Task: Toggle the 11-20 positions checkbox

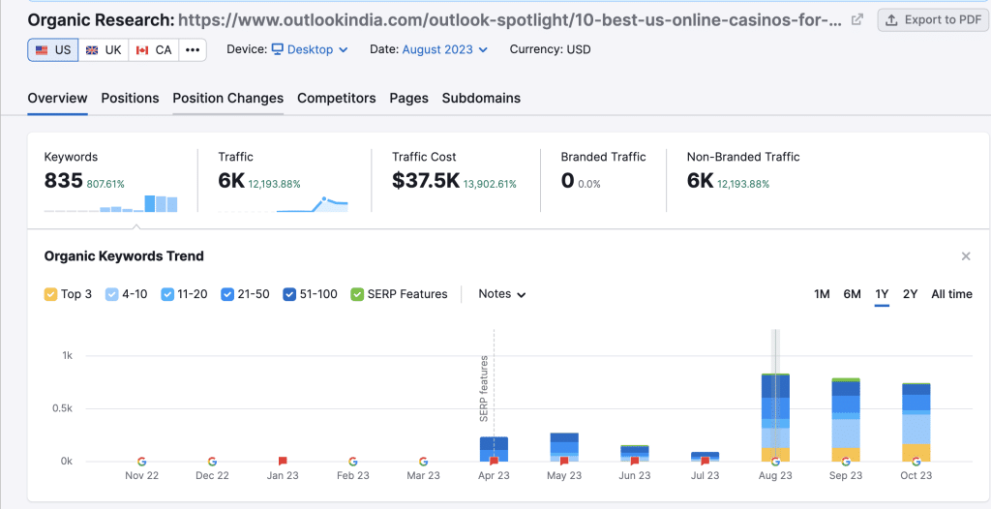Action: click(x=167, y=294)
